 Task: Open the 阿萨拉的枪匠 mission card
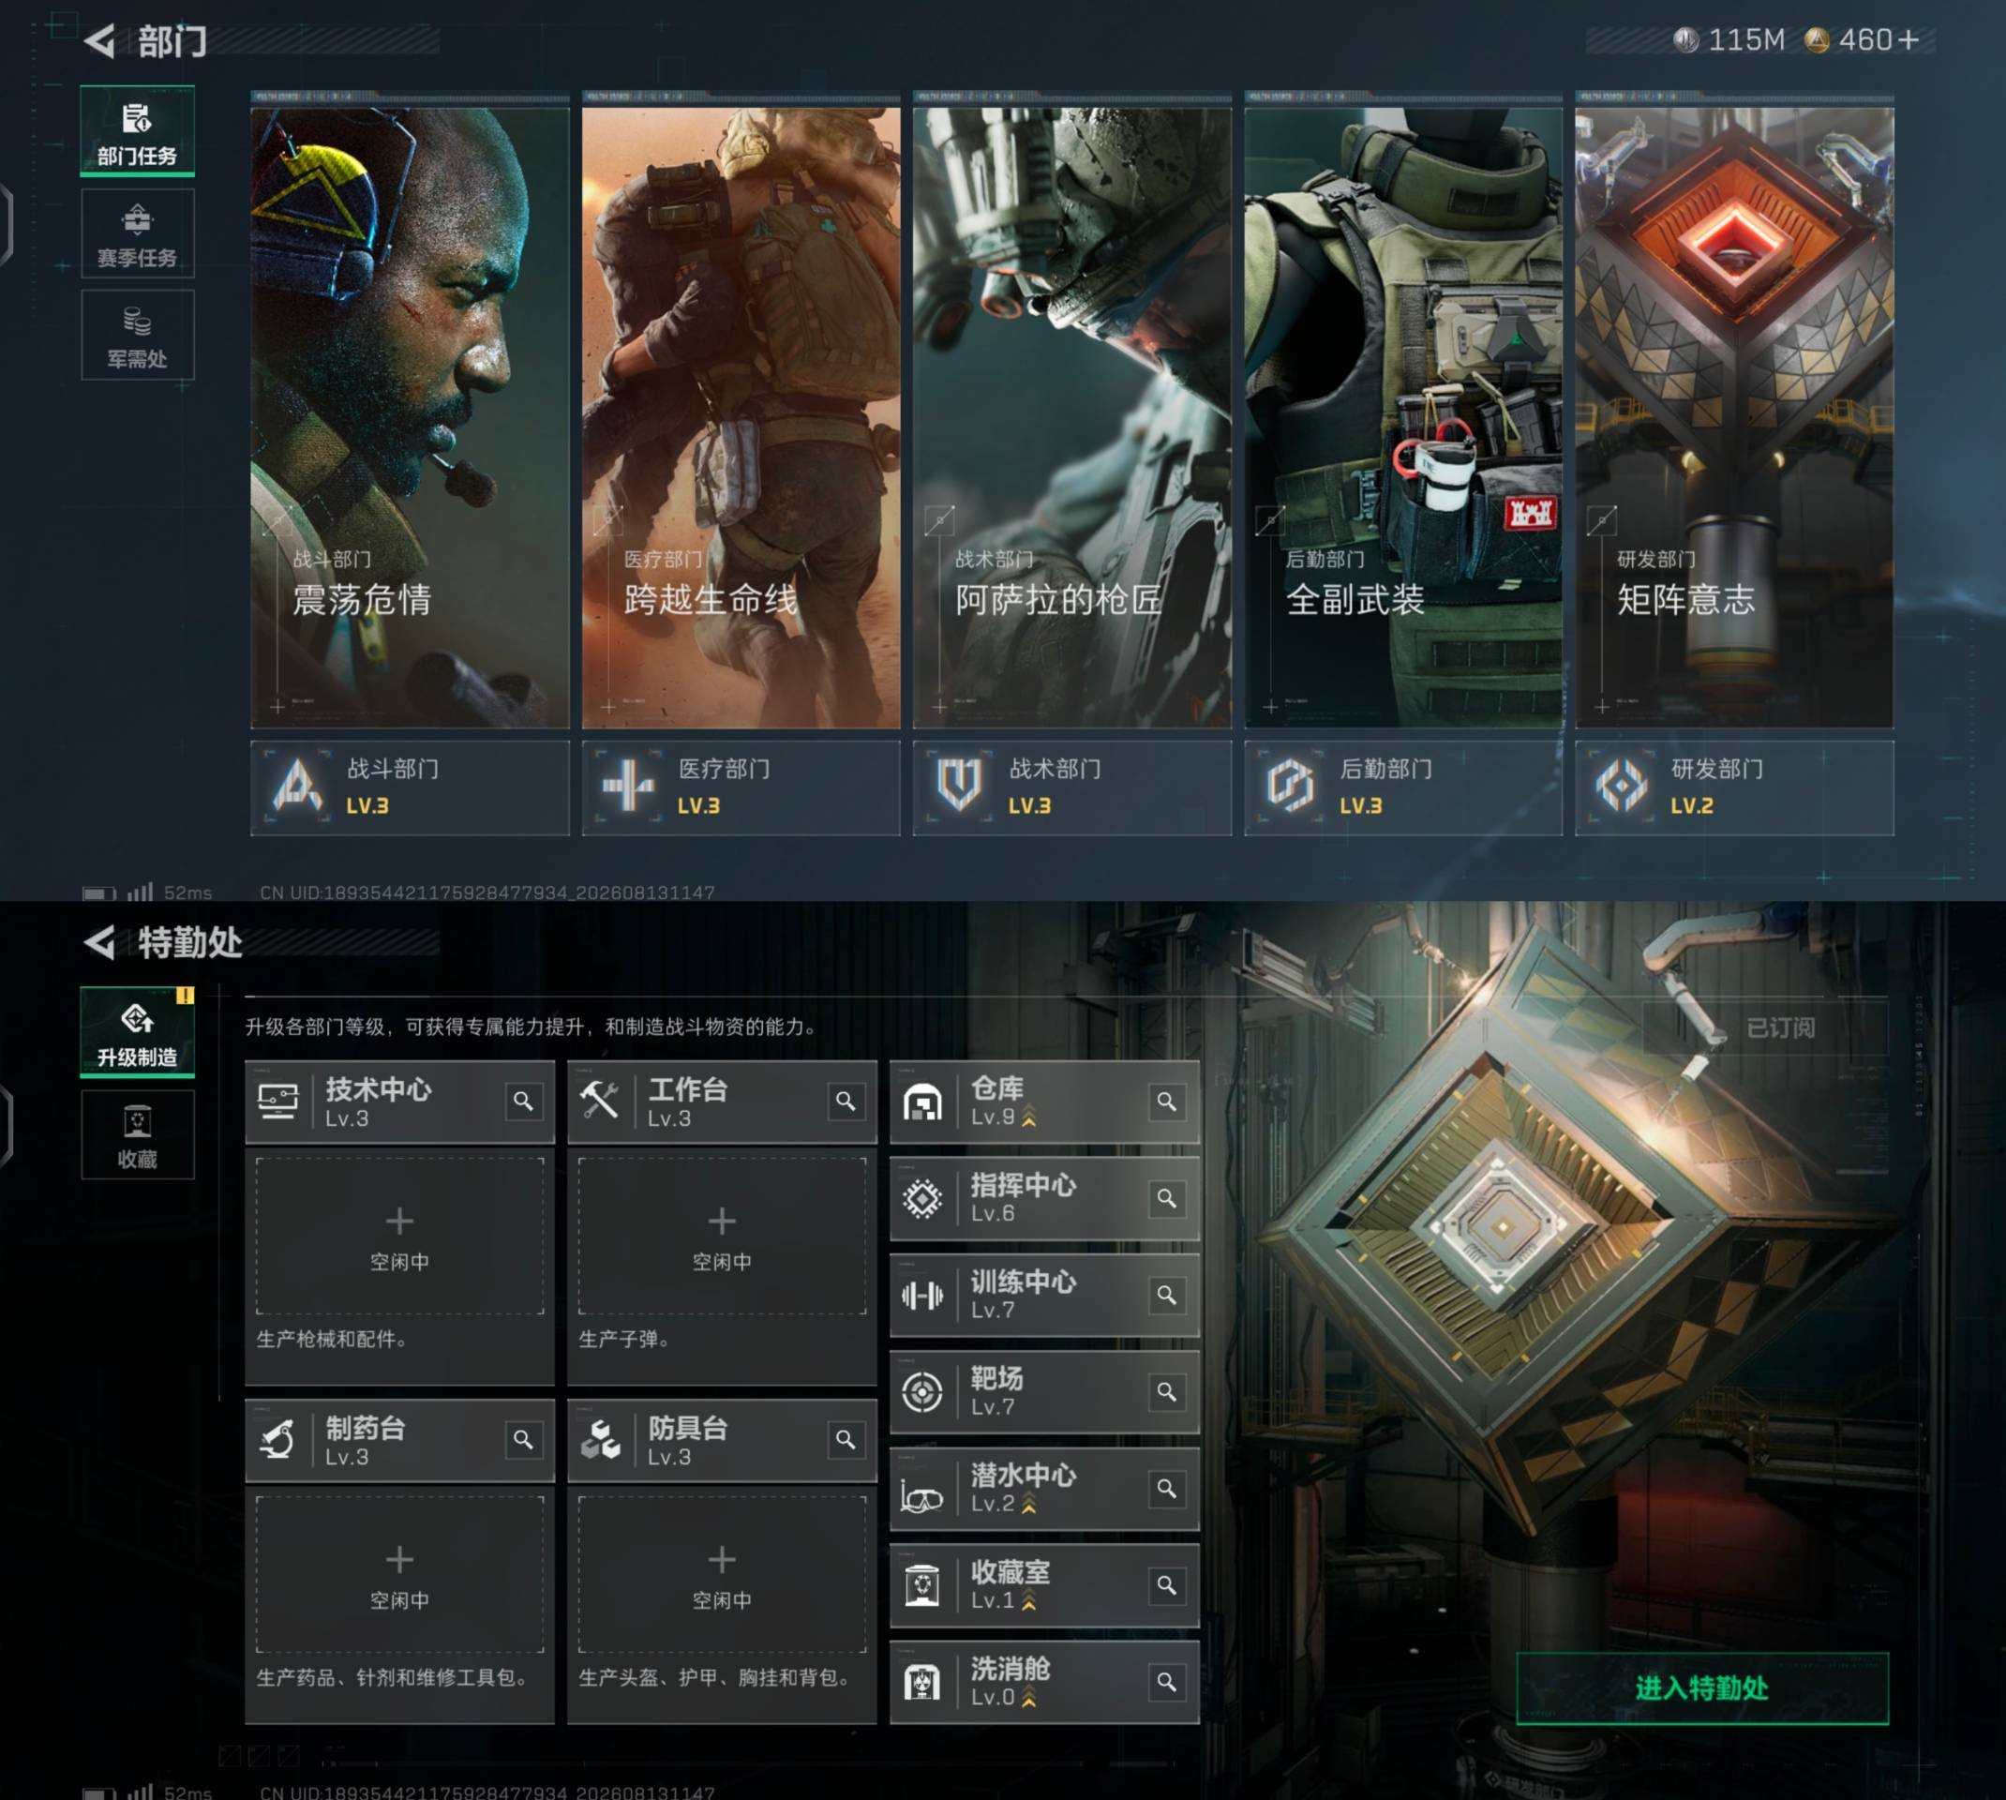point(1071,417)
